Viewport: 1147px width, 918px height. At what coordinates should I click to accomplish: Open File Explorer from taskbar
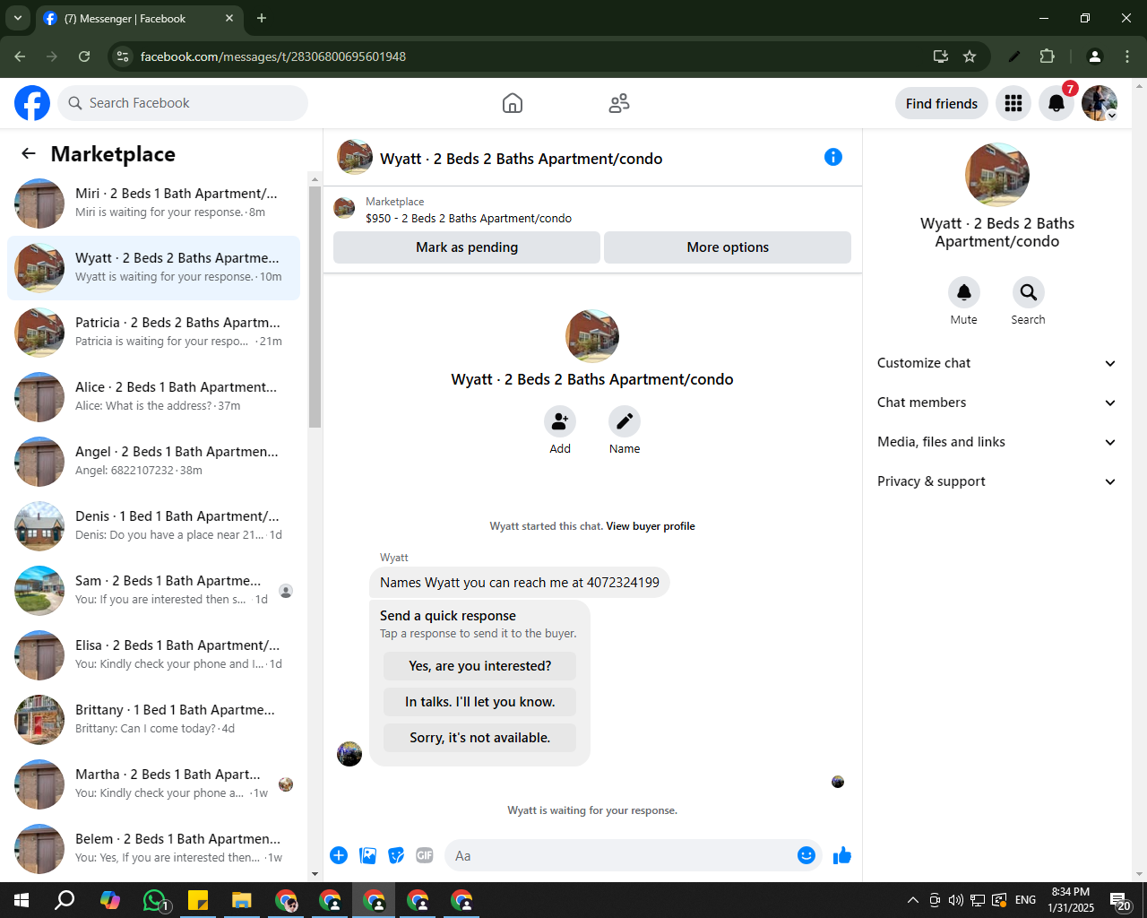click(242, 900)
